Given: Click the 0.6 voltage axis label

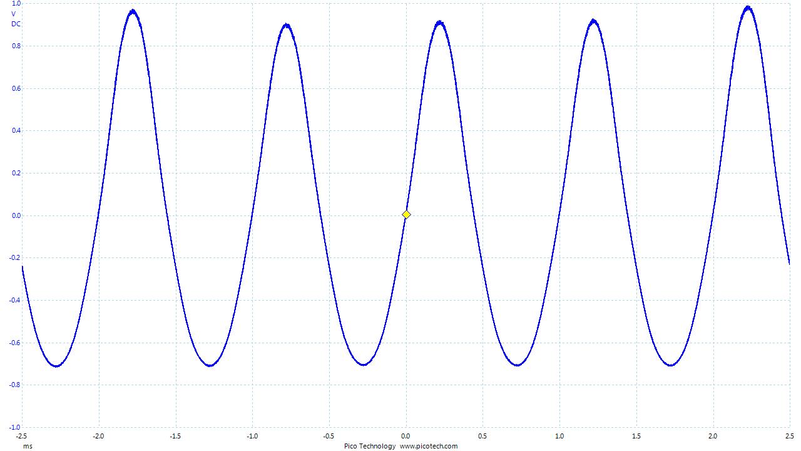Looking at the screenshot, I should tap(16, 88).
